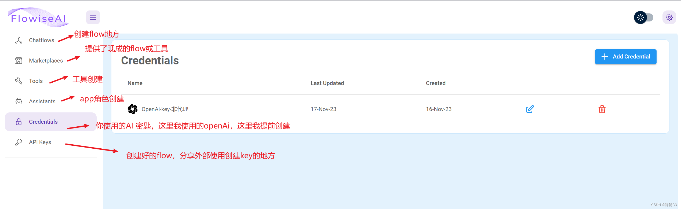This screenshot has width=681, height=209.
Task: Click the Assistants robot icon
Action: pyautogui.click(x=19, y=101)
